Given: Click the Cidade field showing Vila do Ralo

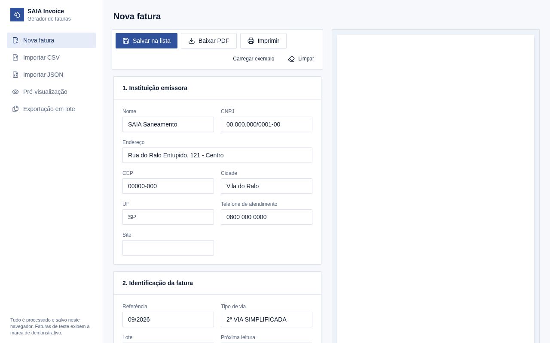Looking at the screenshot, I should click(266, 186).
